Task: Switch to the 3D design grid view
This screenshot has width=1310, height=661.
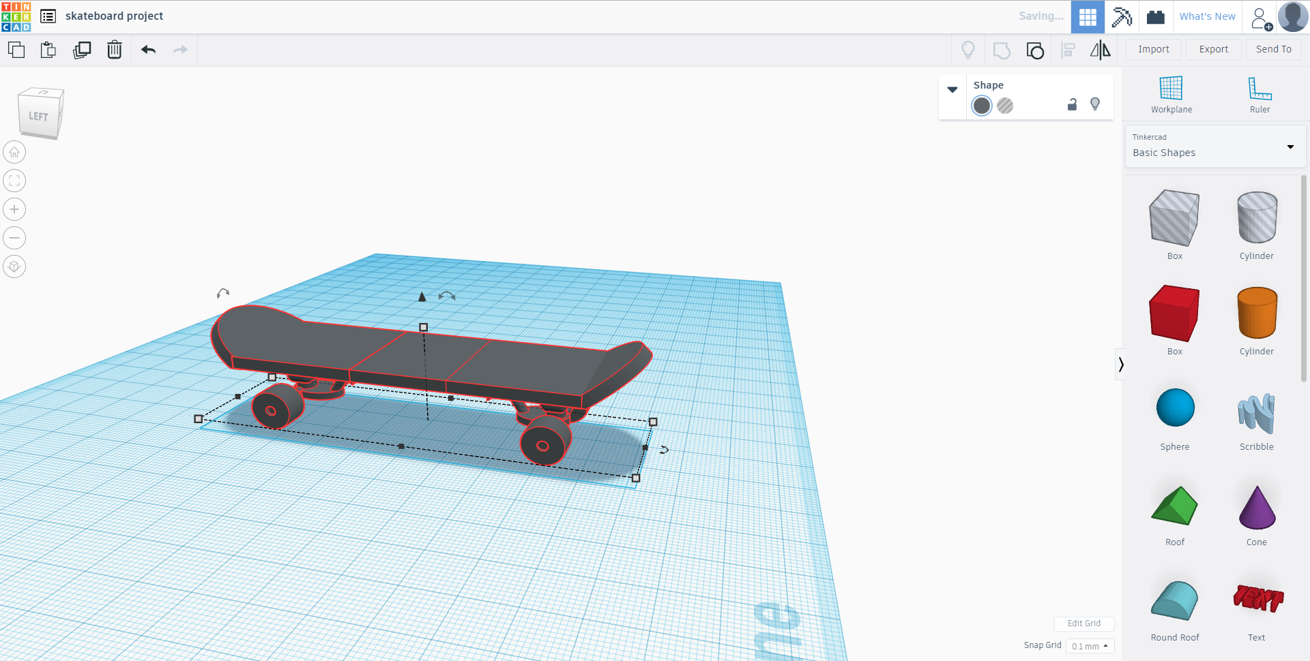Action: [1088, 16]
